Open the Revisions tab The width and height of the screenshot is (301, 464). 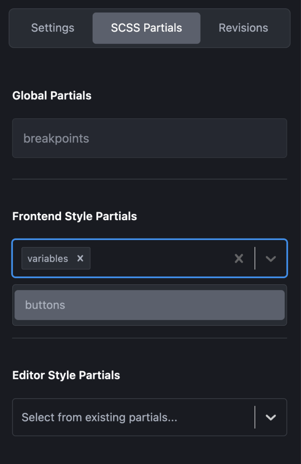pyautogui.click(x=243, y=28)
